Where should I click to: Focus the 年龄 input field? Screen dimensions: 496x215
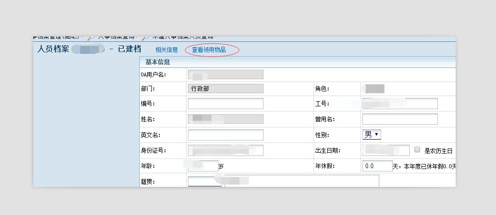click(x=203, y=166)
